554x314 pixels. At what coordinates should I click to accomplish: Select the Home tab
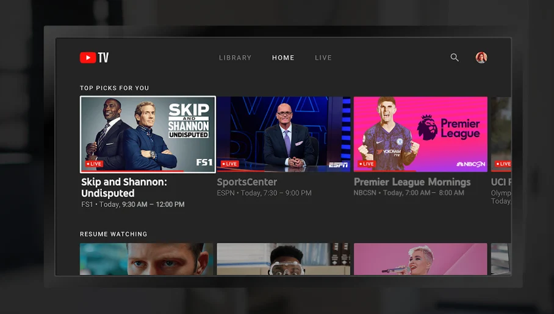click(x=283, y=58)
